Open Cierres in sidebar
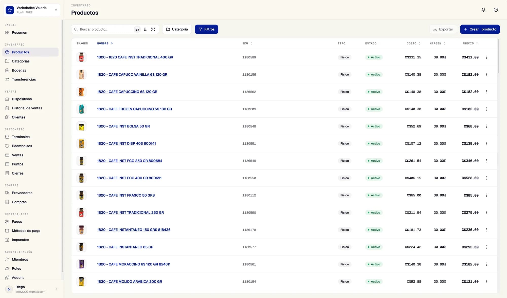Viewport: 507px width, 298px height. [x=30, y=173]
